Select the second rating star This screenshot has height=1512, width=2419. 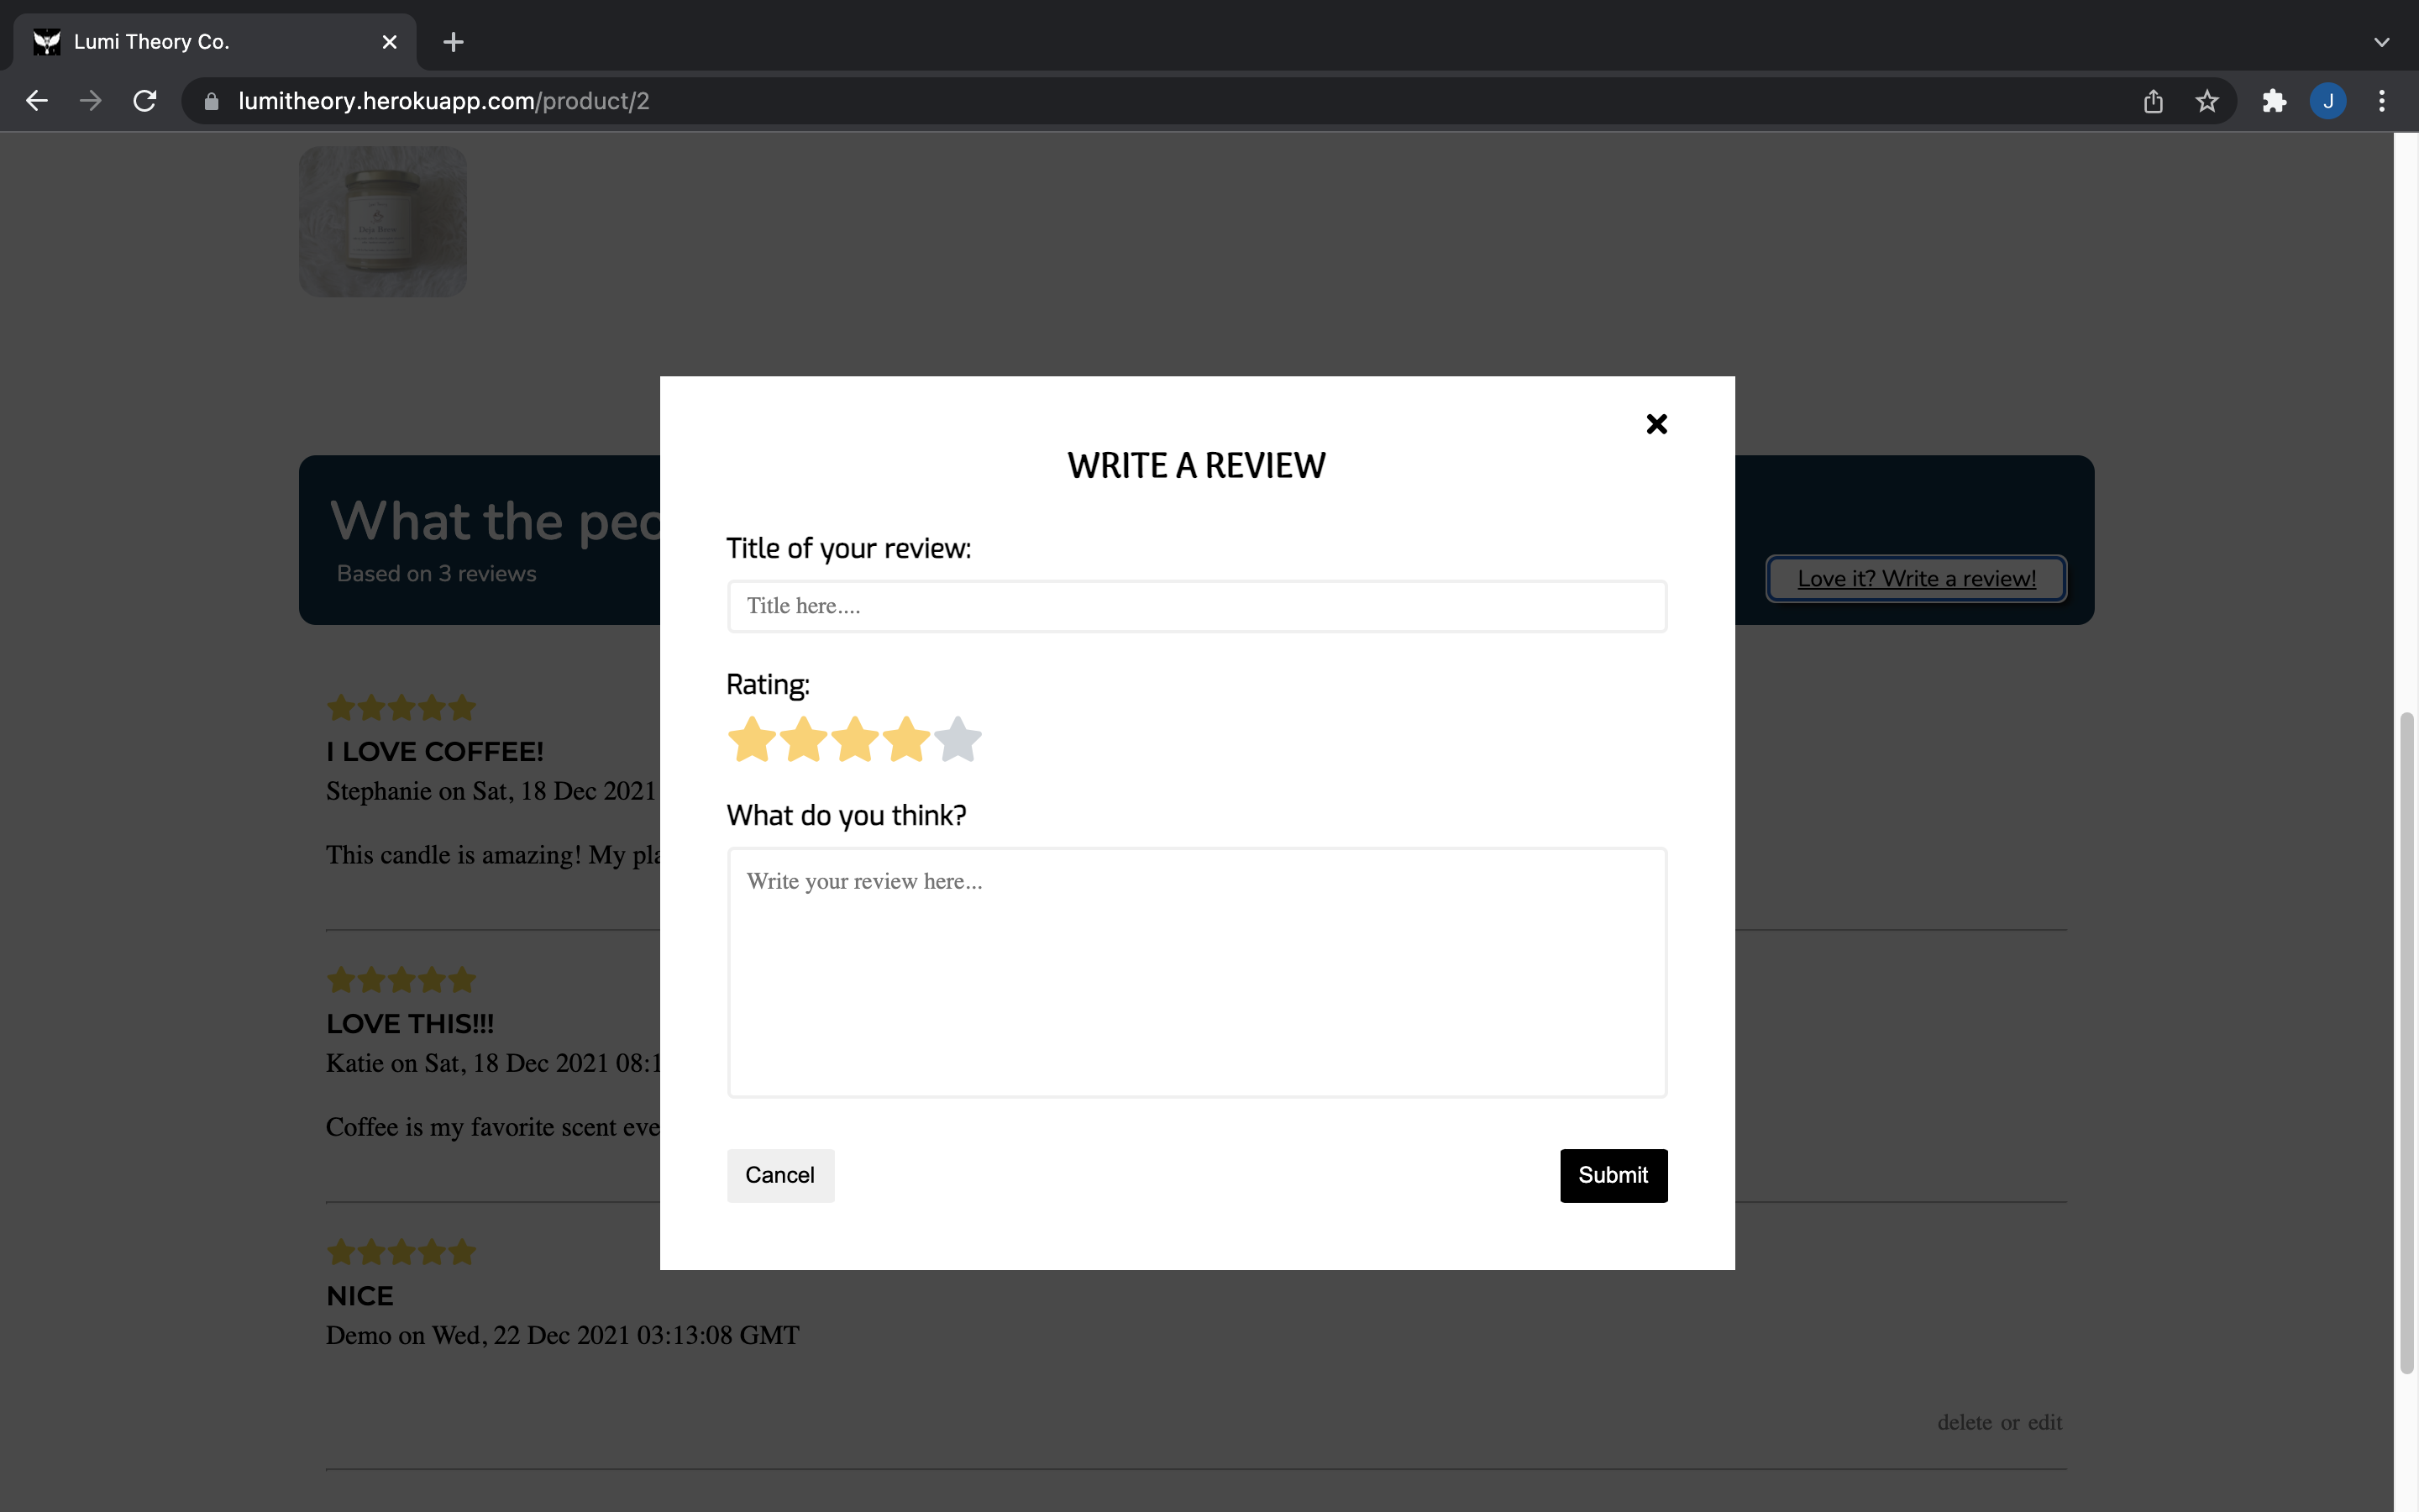pyautogui.click(x=804, y=740)
